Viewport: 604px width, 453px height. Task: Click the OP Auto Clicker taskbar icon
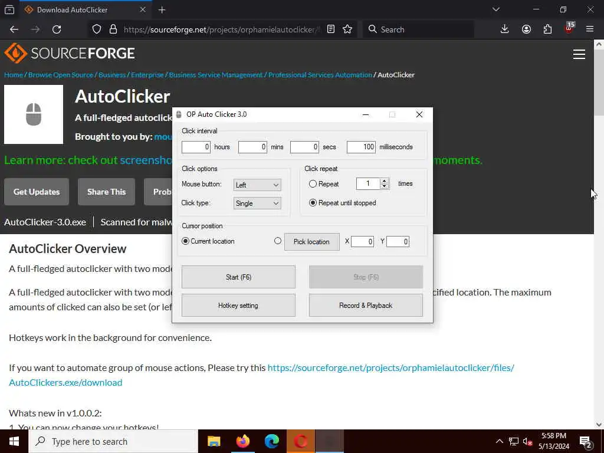pyautogui.click(x=330, y=441)
